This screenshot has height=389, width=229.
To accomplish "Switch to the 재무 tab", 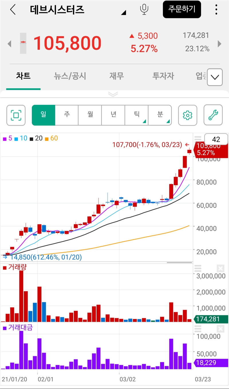I will [x=117, y=76].
